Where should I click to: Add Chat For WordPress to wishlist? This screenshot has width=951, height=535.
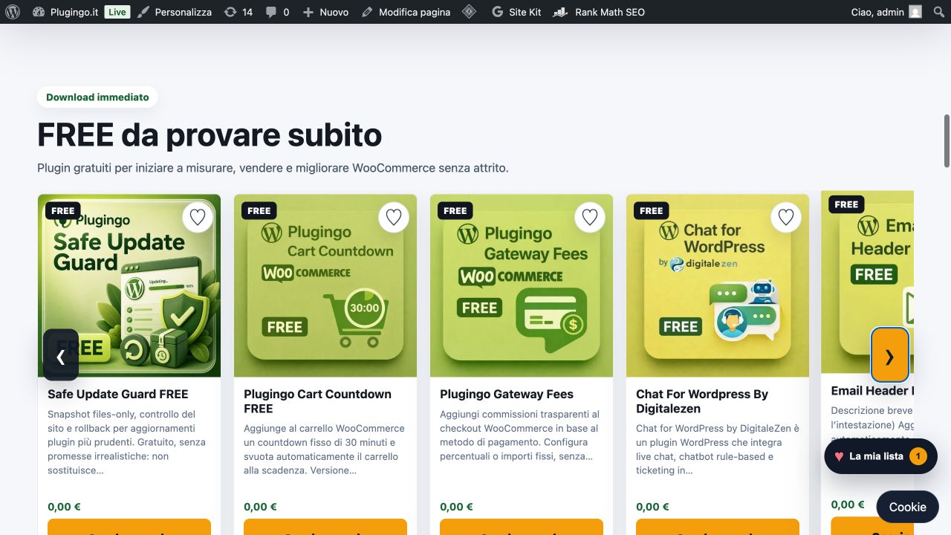(x=786, y=217)
